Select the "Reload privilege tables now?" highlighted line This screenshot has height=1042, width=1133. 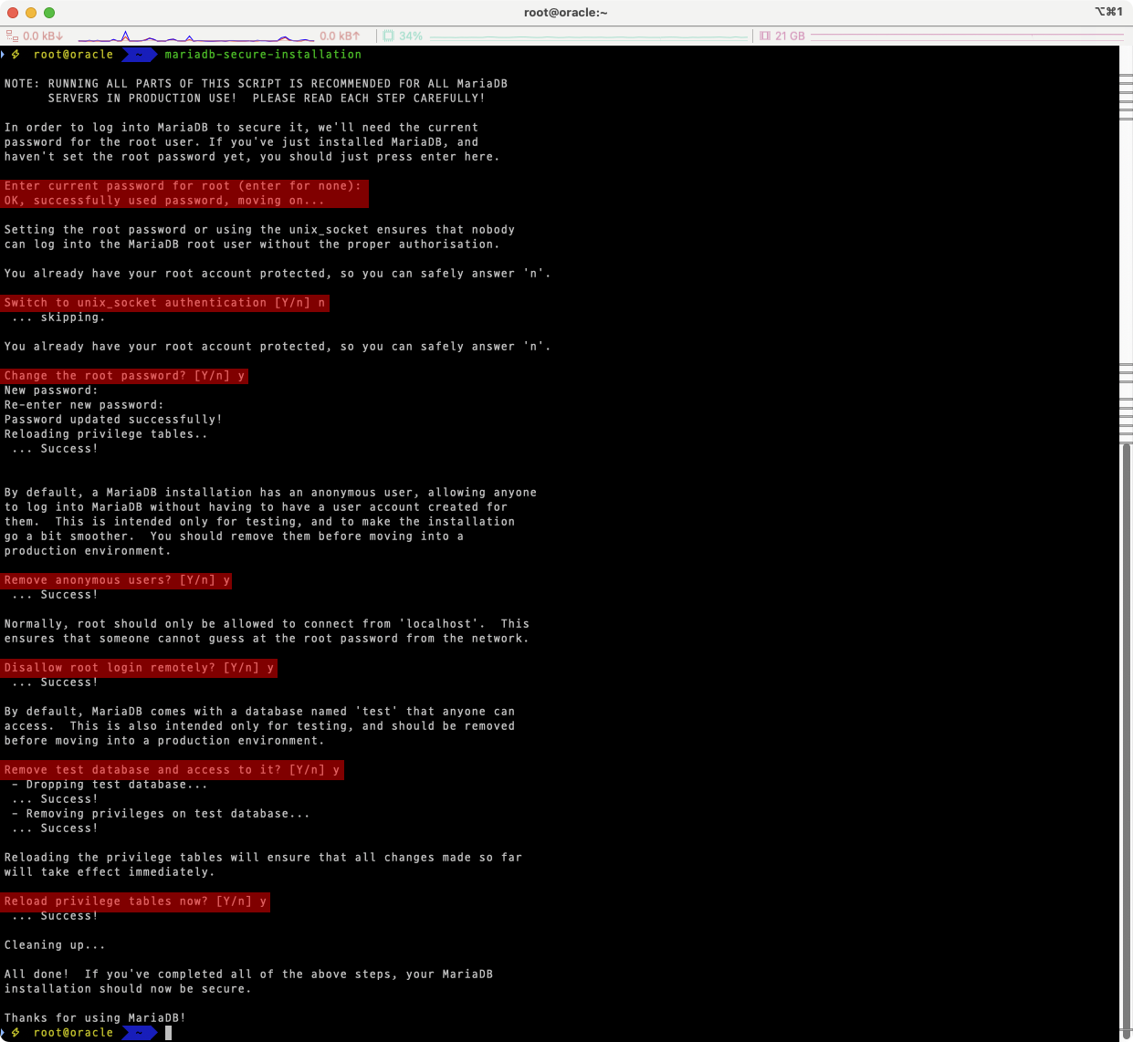(135, 901)
